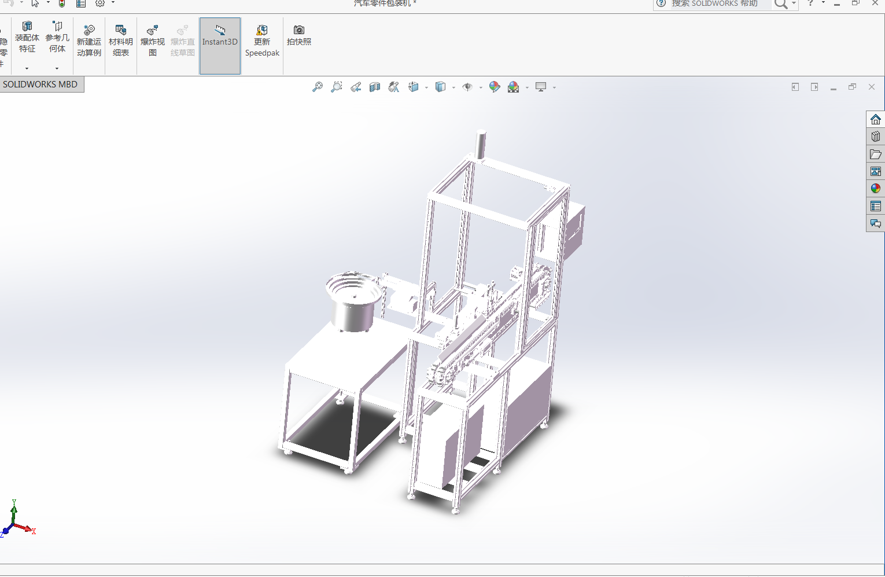885x577 pixels.
Task: Open Custom Properties pane tab
Action: [x=875, y=206]
